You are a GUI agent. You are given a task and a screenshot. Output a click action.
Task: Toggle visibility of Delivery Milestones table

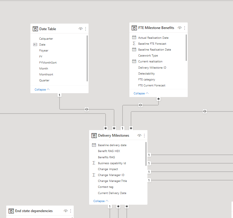139,135
